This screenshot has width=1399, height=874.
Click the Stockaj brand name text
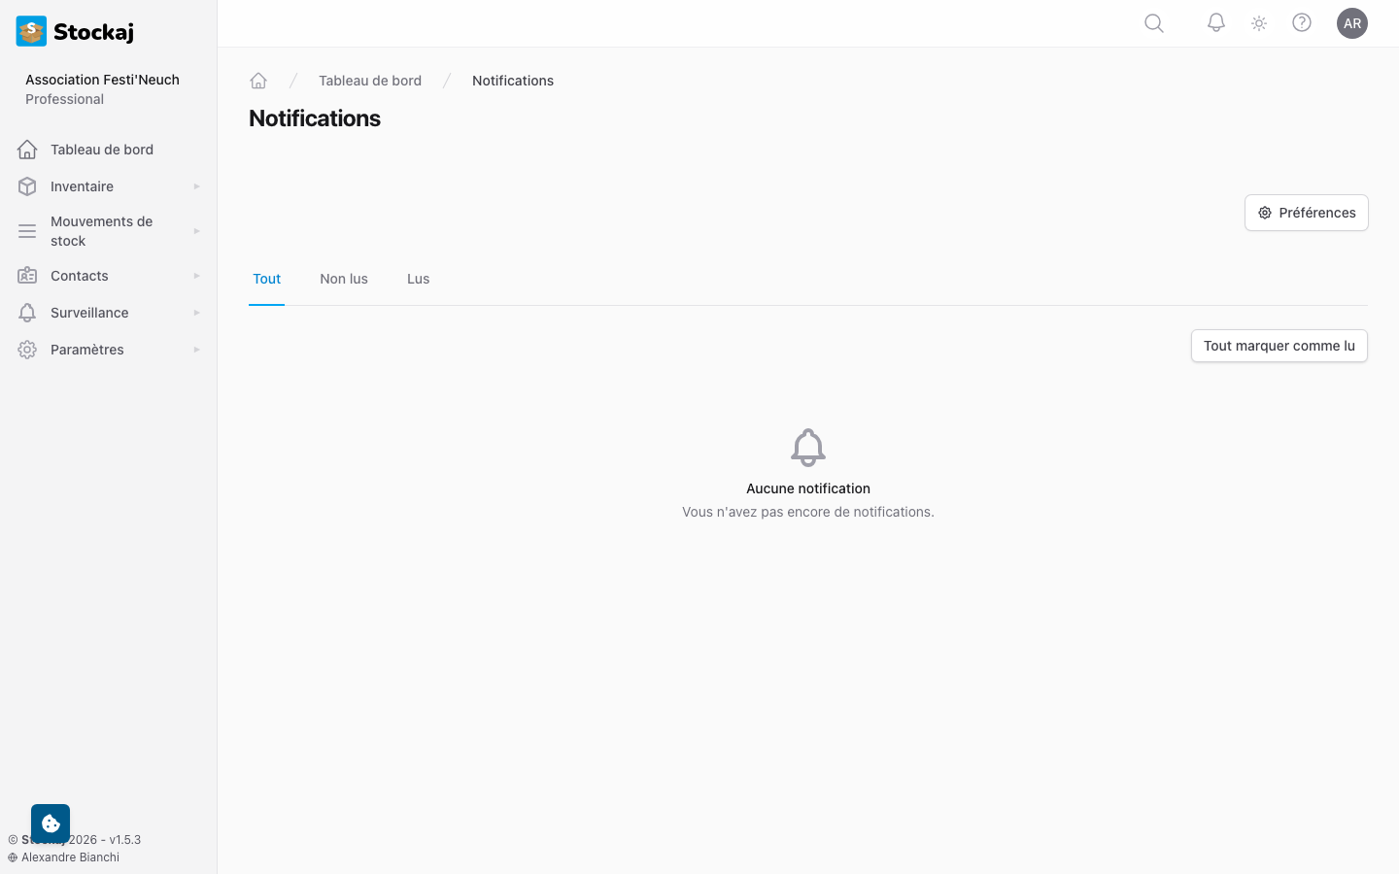(x=93, y=32)
